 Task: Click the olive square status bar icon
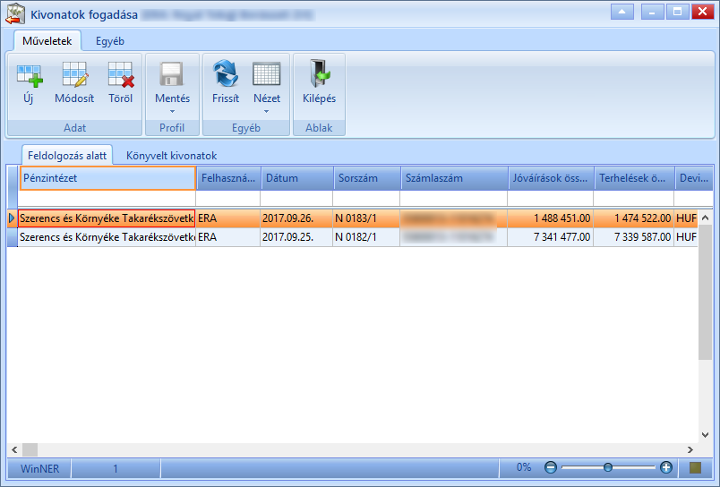pyautogui.click(x=695, y=467)
